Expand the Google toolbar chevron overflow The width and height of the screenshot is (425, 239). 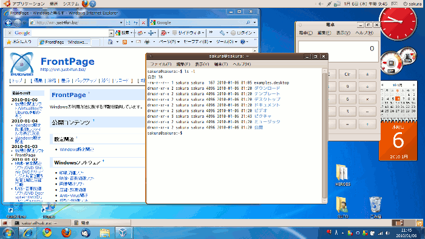211,33
